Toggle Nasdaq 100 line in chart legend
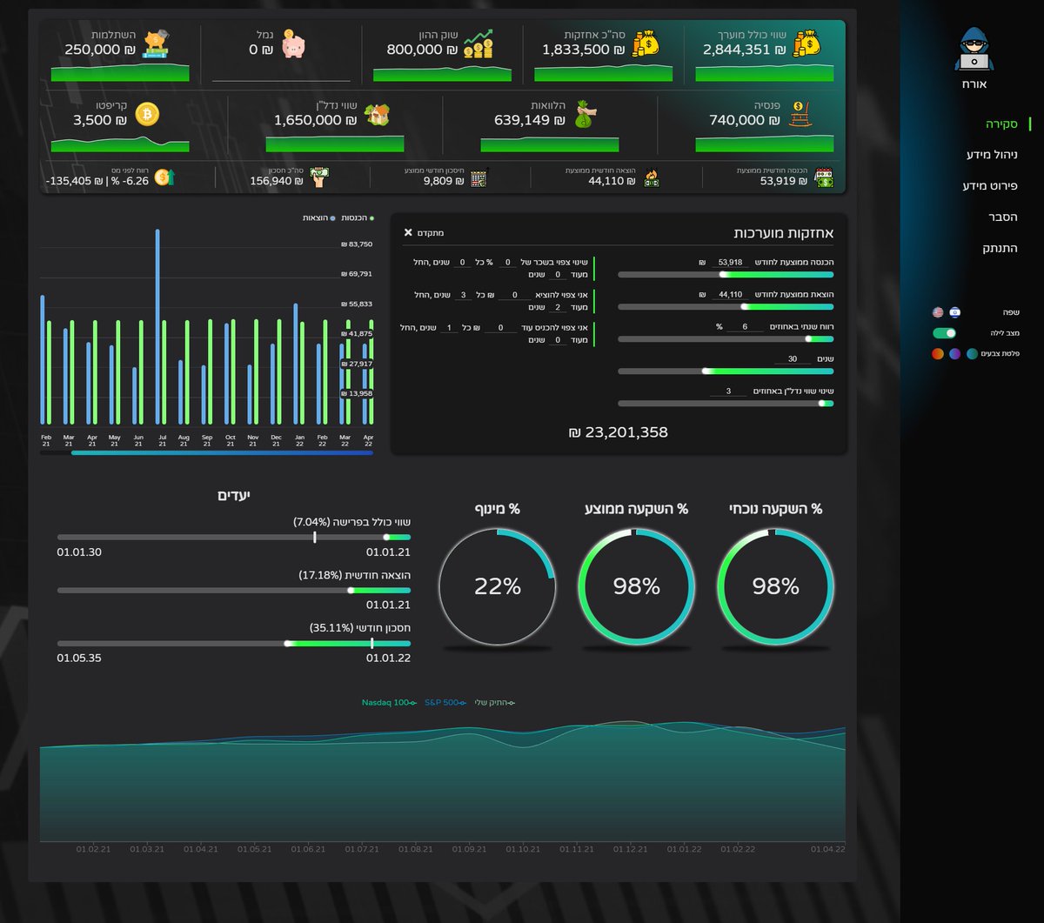1044x923 pixels. (390, 702)
